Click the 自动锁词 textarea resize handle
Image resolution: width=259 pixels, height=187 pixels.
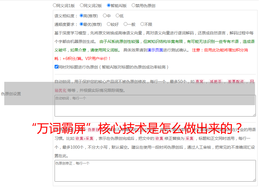pyautogui.click(x=254, y=115)
